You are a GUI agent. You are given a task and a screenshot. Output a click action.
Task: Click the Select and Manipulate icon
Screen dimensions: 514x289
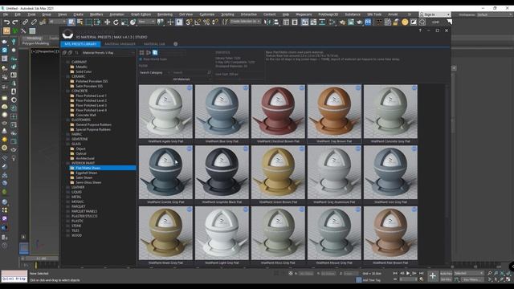pos(170,22)
